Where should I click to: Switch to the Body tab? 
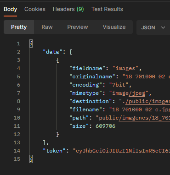10,9
